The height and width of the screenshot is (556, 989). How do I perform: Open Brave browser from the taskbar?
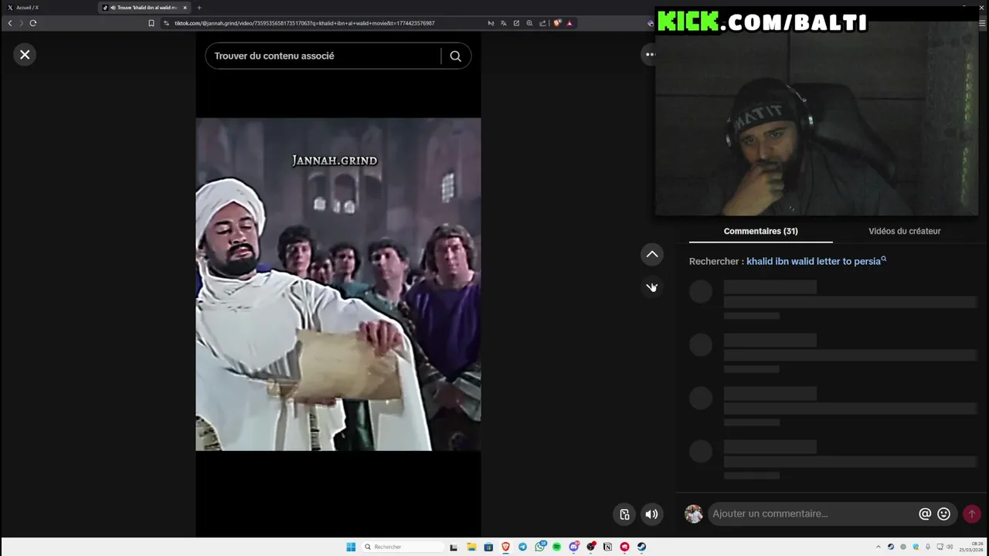(x=505, y=547)
